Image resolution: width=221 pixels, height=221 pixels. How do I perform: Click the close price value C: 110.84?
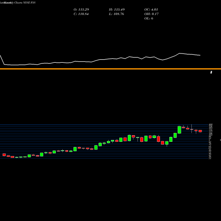81,14
